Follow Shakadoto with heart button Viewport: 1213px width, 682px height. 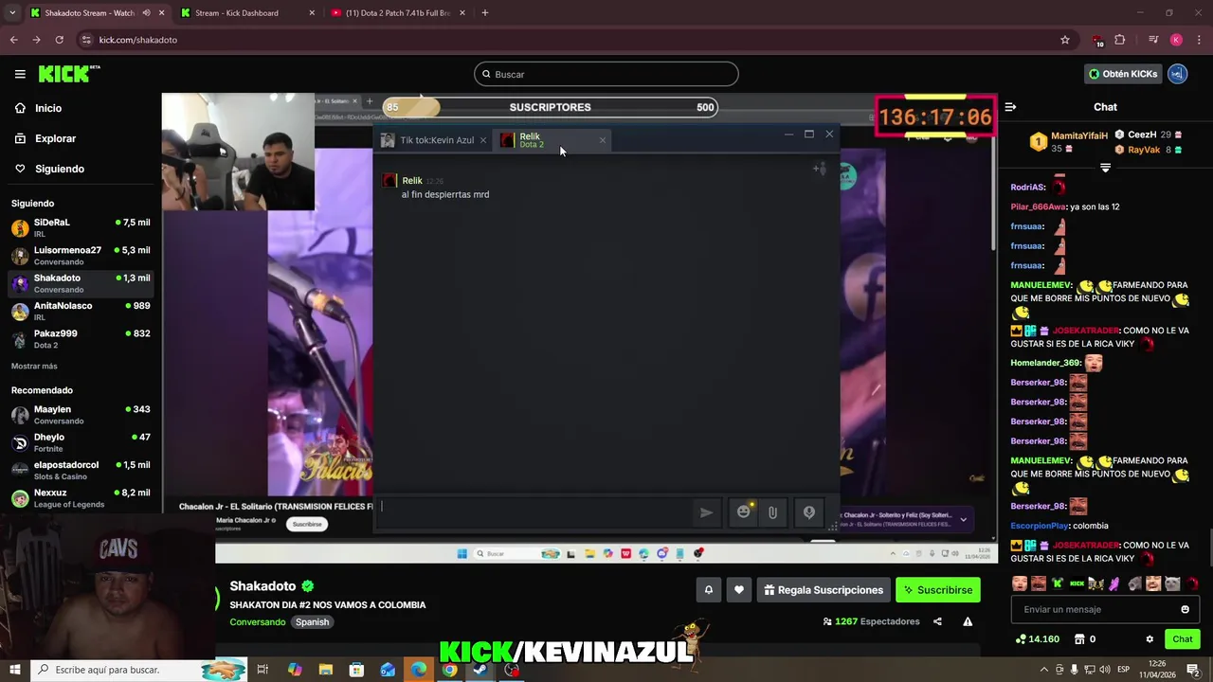click(x=739, y=590)
